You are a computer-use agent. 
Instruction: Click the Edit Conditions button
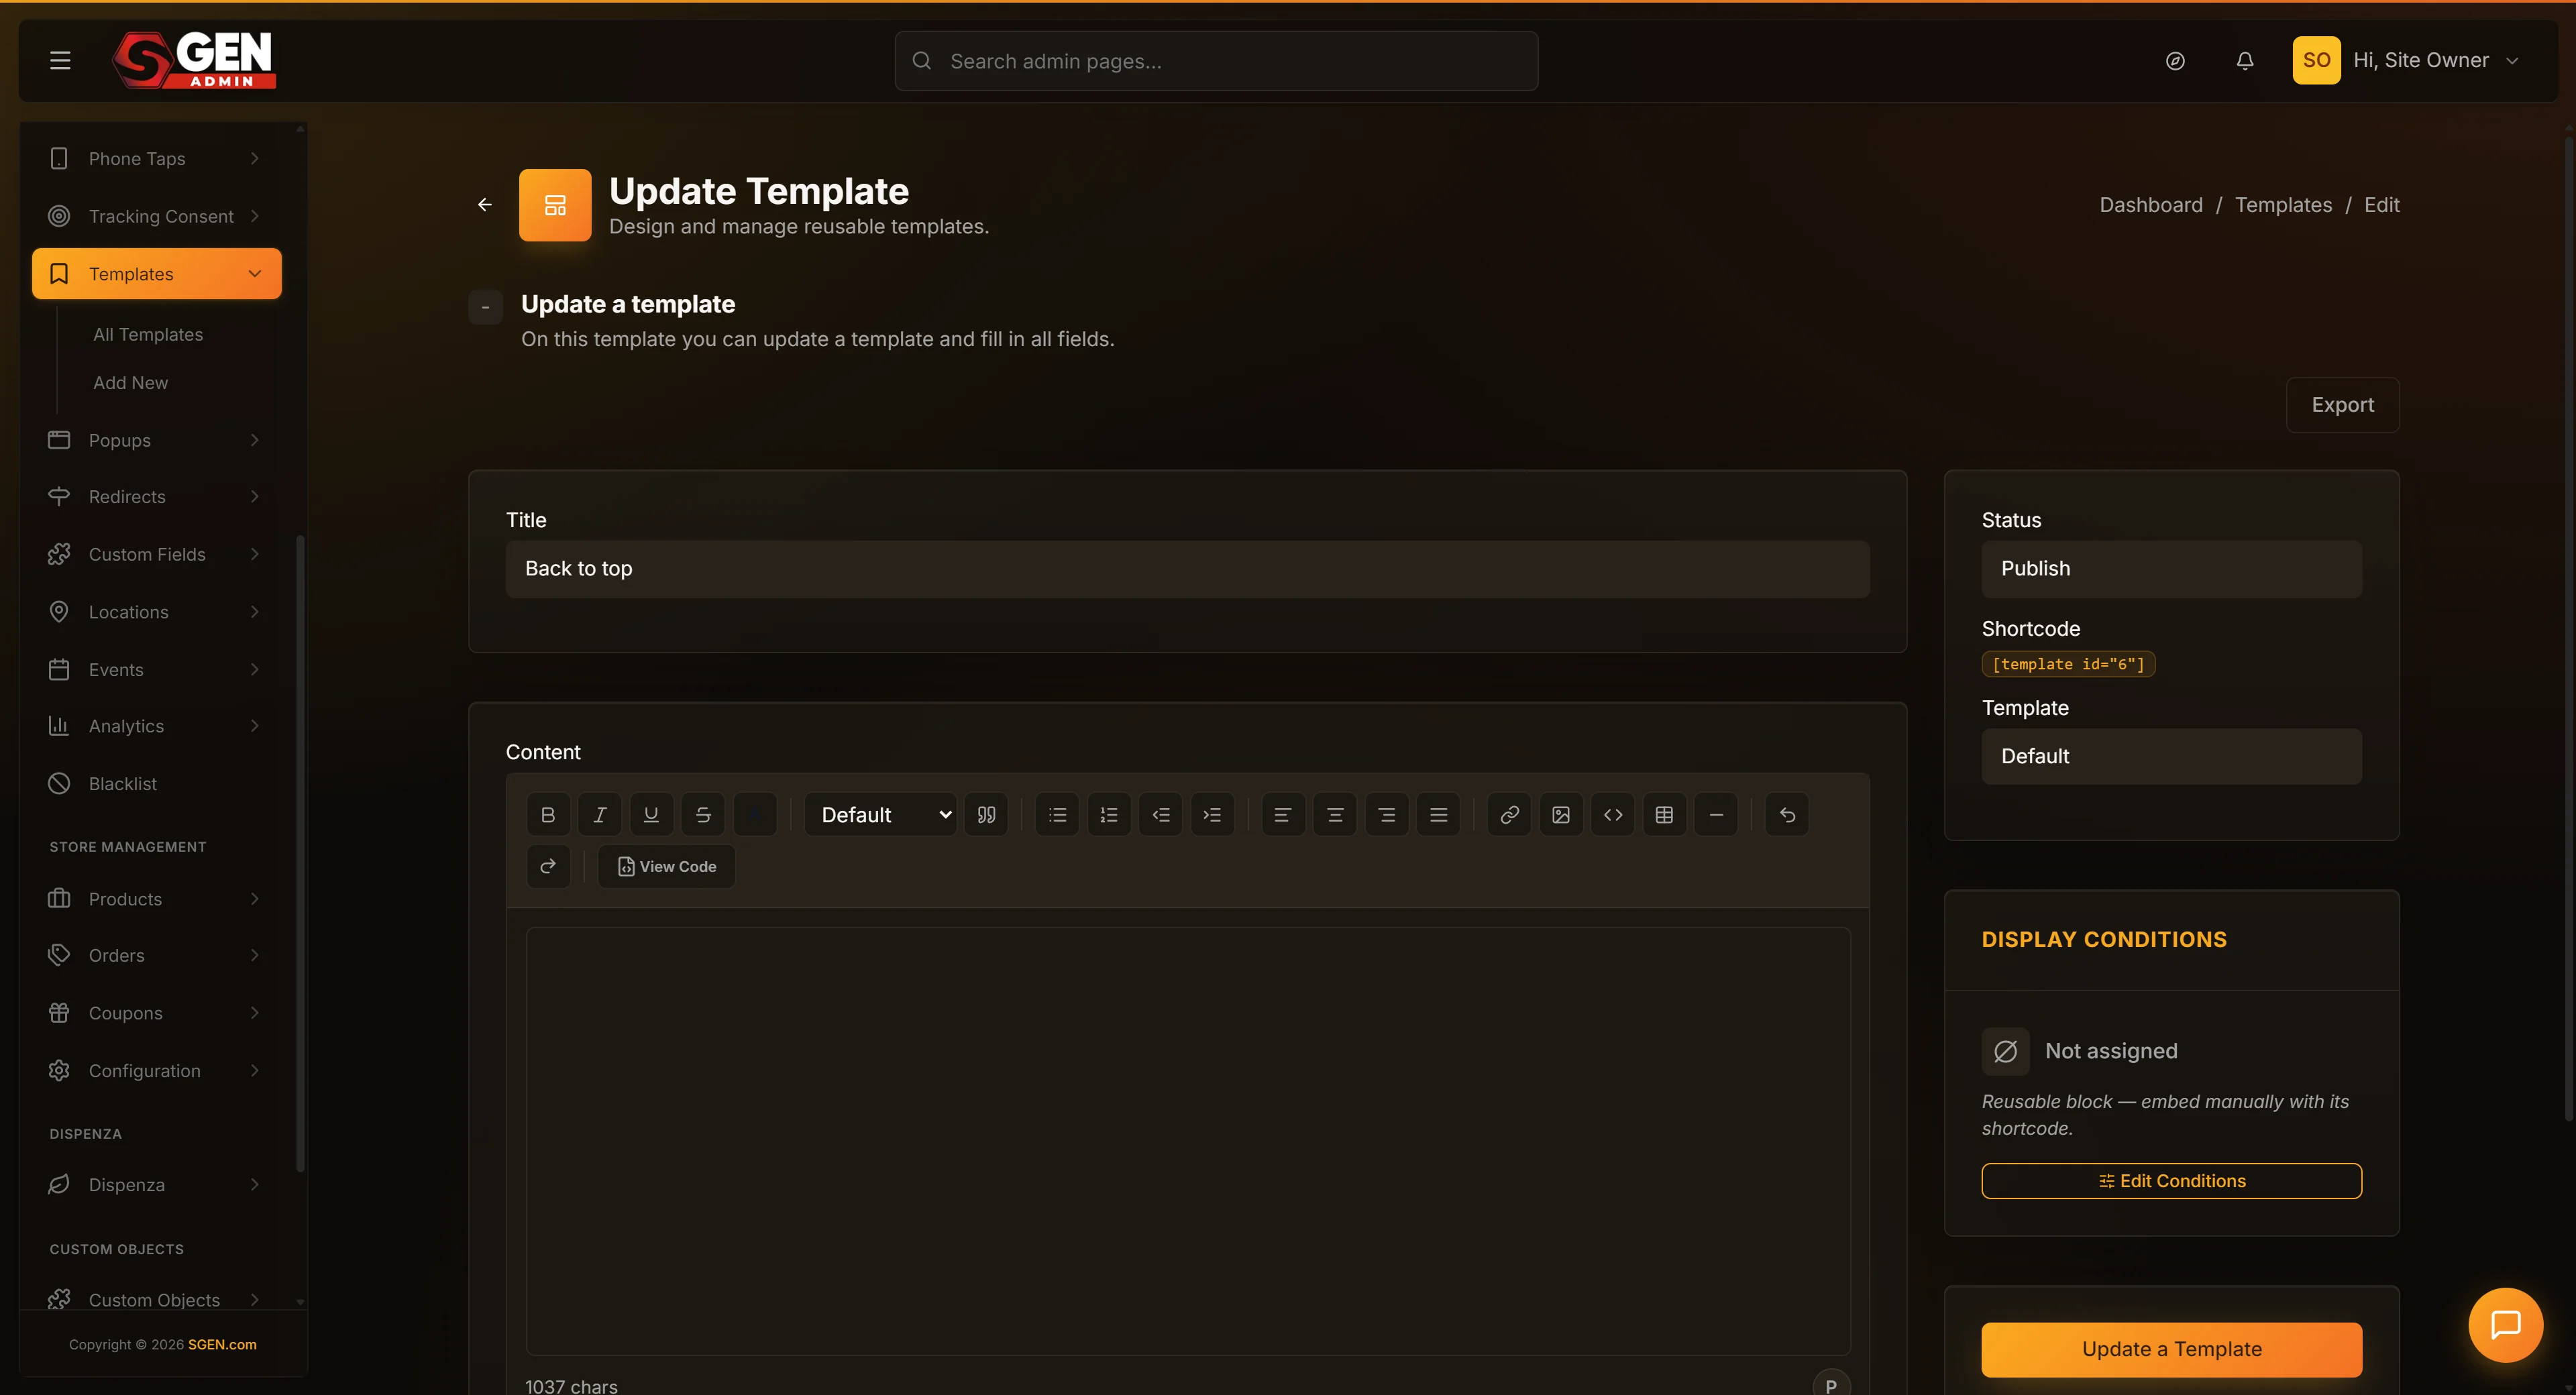(2171, 1181)
